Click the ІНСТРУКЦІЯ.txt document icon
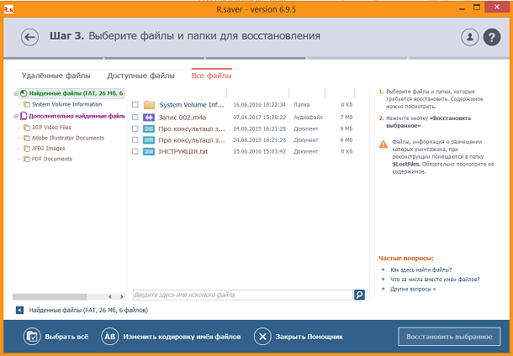513x356 pixels. (x=149, y=152)
